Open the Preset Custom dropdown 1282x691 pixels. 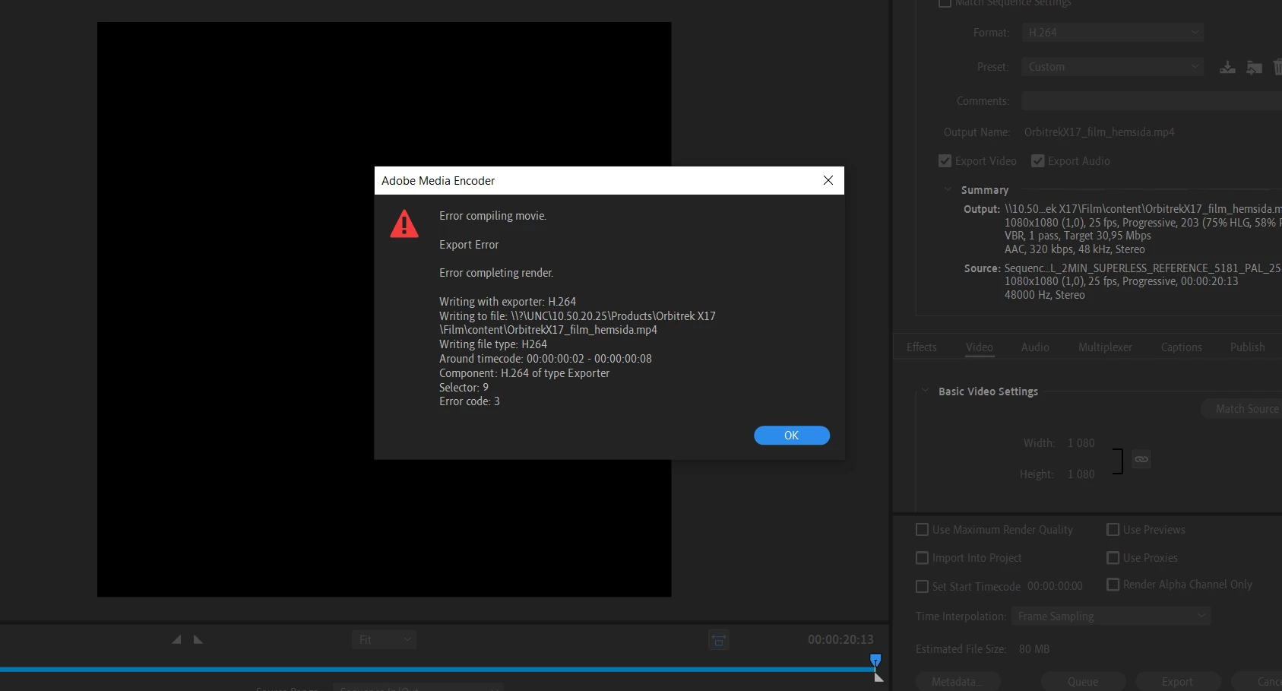(1112, 67)
